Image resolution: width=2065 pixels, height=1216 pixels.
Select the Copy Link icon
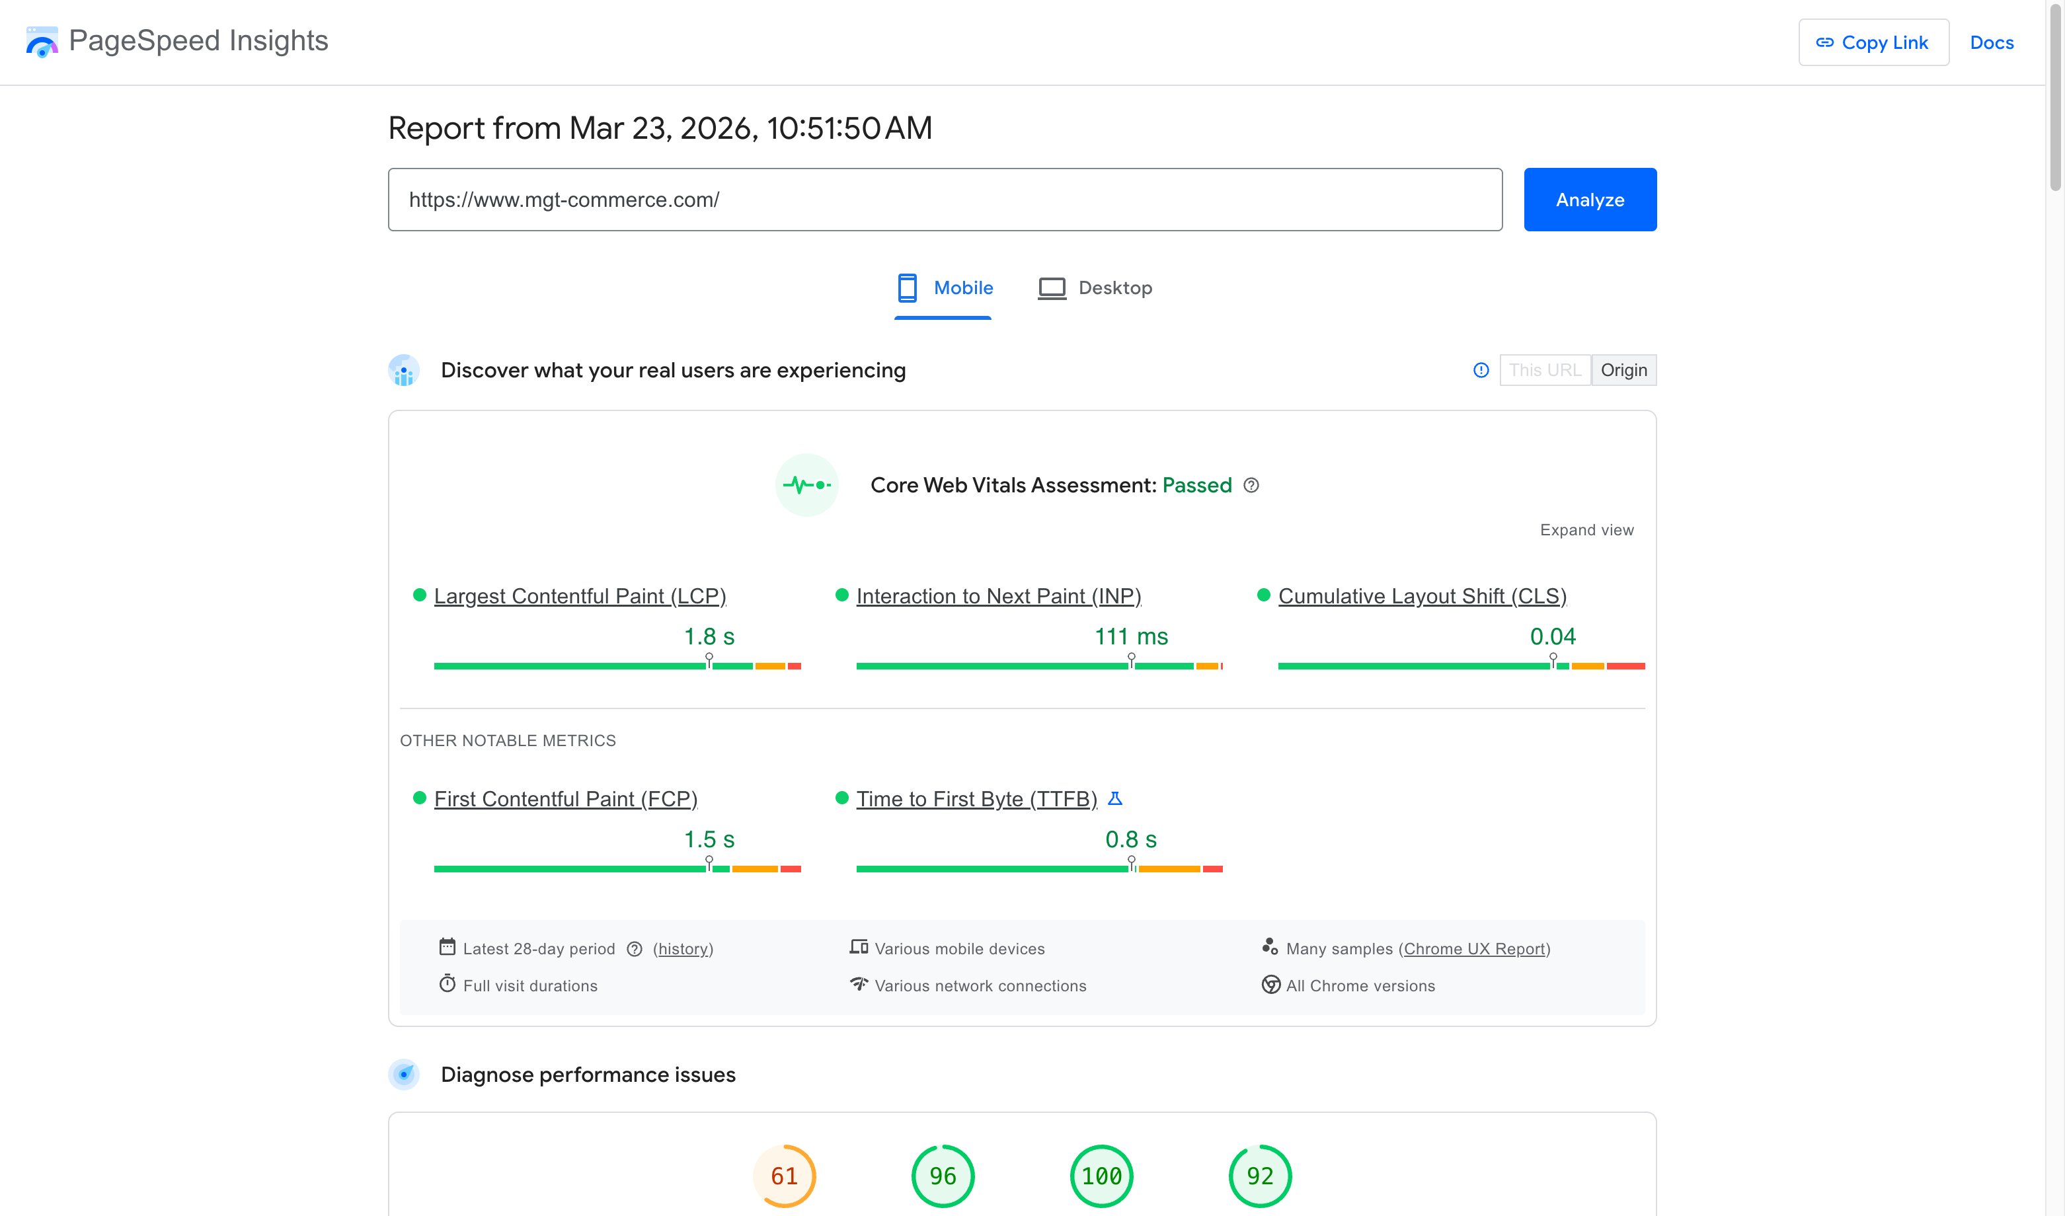click(1825, 42)
